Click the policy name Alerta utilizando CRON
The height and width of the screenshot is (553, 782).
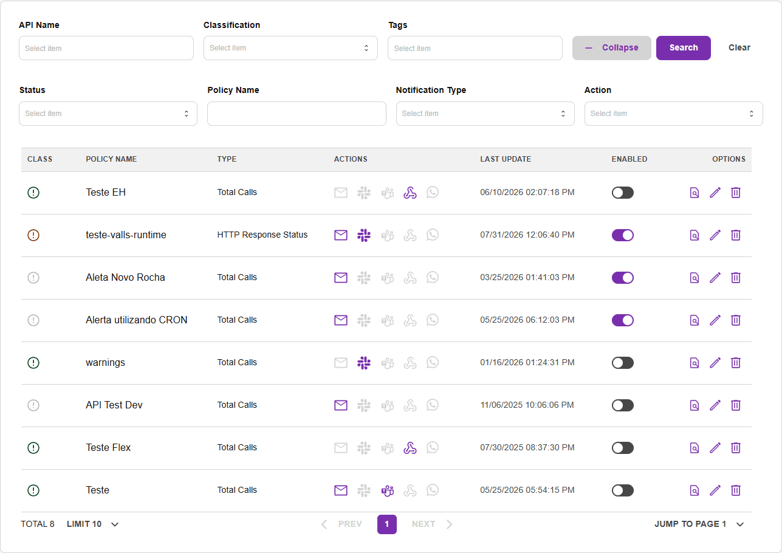pos(137,320)
